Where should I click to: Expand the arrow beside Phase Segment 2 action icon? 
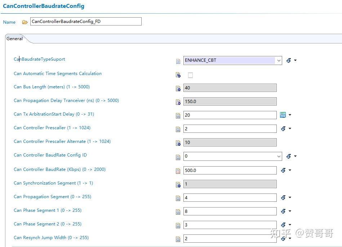290,225
